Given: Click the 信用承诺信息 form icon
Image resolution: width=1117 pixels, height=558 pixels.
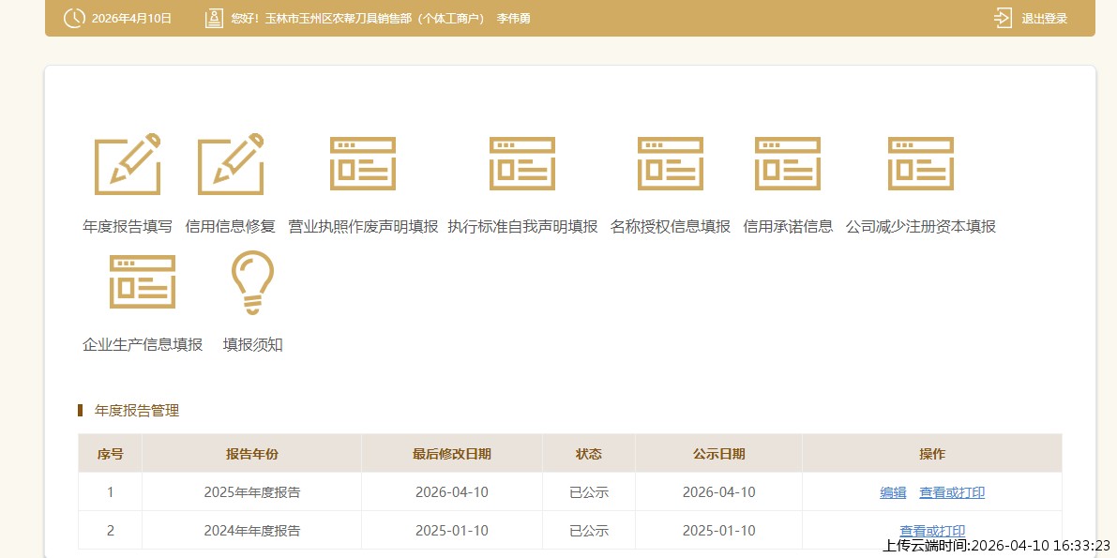Looking at the screenshot, I should point(788,164).
